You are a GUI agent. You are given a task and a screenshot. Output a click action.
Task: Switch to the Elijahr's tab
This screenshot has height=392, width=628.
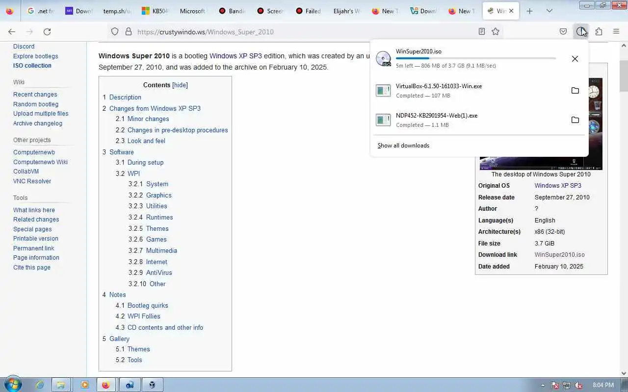(346, 11)
